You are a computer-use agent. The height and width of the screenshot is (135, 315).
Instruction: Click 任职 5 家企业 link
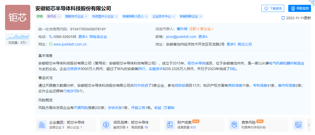click(201, 29)
